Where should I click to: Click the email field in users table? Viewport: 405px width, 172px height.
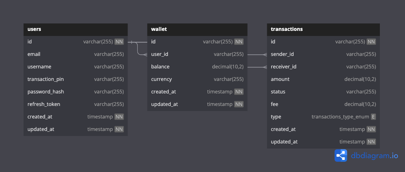[75, 54]
